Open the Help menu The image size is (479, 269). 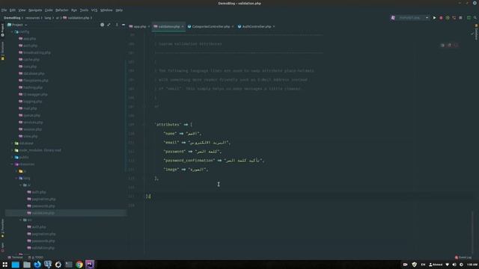pyautogui.click(x=119, y=10)
